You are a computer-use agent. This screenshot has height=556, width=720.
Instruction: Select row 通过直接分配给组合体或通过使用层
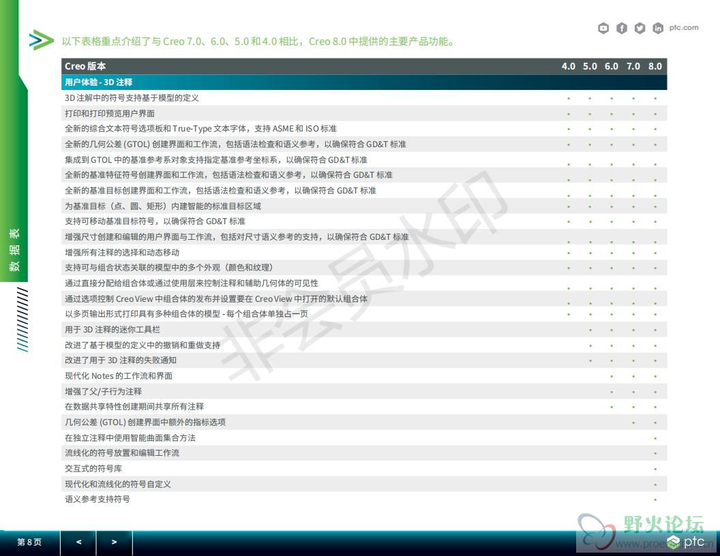[x=364, y=283]
